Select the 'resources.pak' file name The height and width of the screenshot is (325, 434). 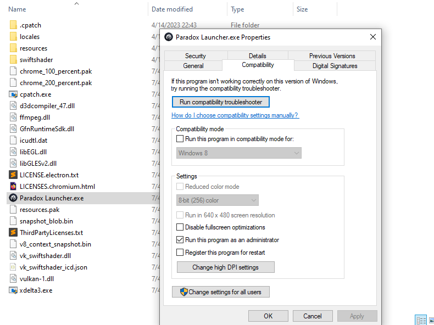pyautogui.click(x=40, y=210)
